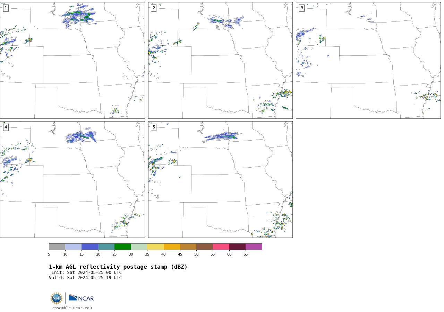
Task: Click the light blue 10-15 dBZ swatch
Action: [x=73, y=247]
